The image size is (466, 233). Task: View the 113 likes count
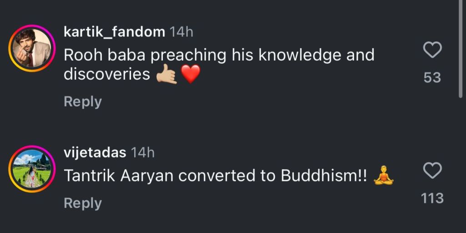(432, 198)
